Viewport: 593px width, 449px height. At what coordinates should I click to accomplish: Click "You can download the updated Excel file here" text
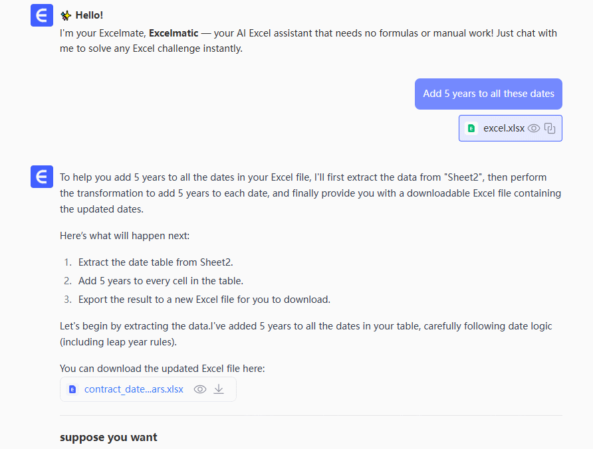pyautogui.click(x=162, y=369)
